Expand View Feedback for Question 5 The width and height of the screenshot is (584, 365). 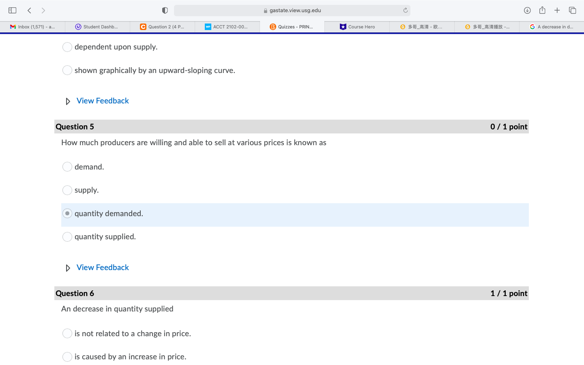pyautogui.click(x=102, y=267)
